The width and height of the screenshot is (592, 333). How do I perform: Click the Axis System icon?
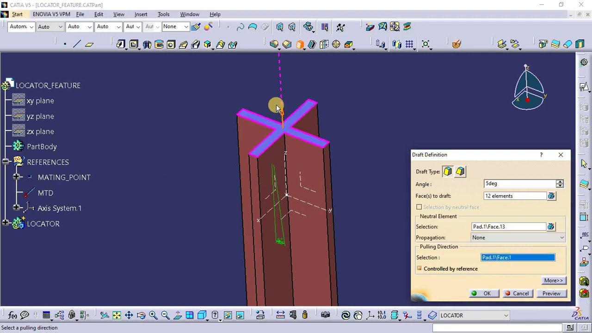(x=370, y=315)
